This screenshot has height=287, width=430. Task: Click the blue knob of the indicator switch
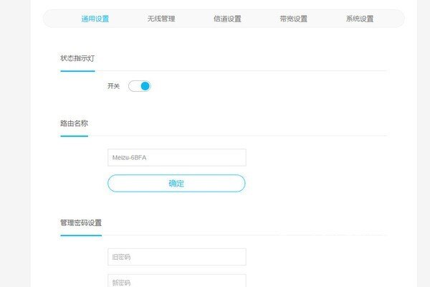coord(145,86)
